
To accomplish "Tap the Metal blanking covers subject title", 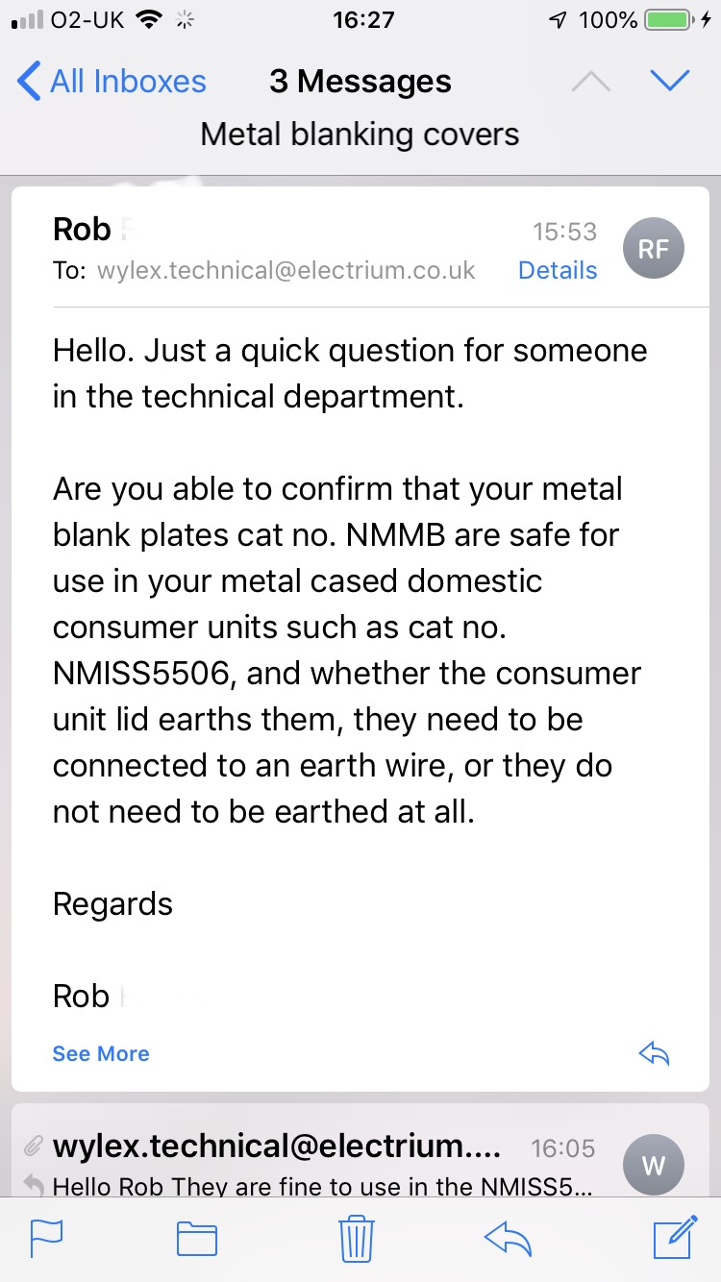I will pyautogui.click(x=360, y=135).
